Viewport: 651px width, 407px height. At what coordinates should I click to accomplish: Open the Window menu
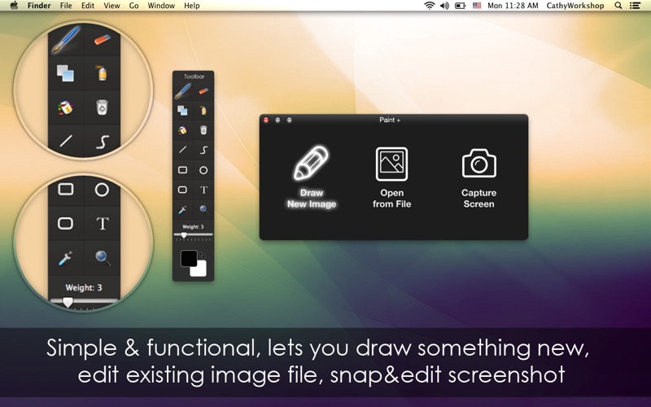point(161,6)
